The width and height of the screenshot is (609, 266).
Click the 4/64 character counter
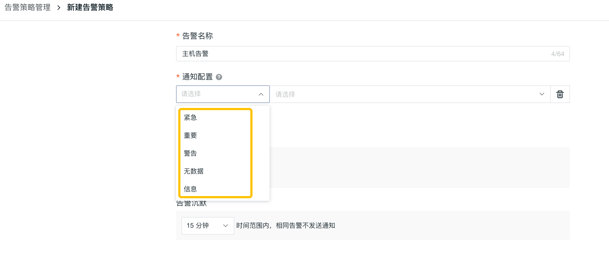point(558,54)
